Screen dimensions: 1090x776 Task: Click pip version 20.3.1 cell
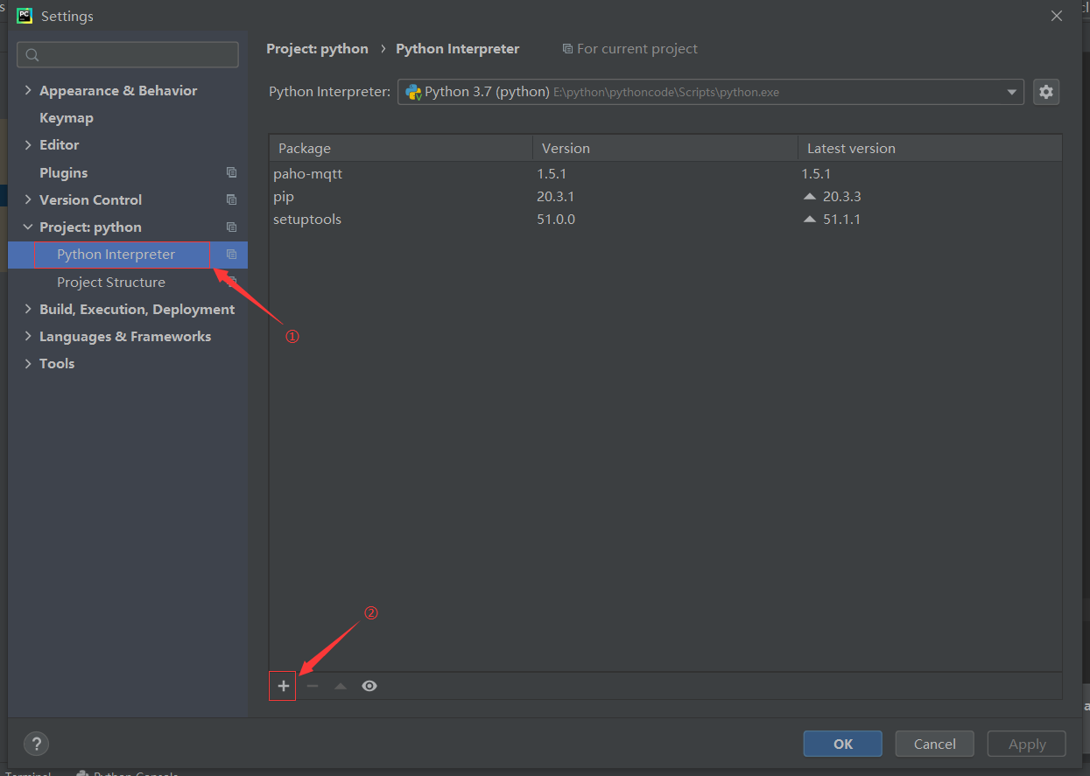(x=555, y=196)
